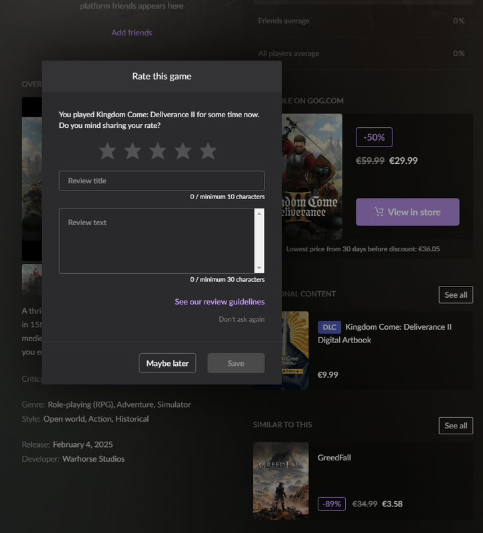Open the See our review guidelines link
Viewport: 483px width, 533px height.
tap(220, 302)
